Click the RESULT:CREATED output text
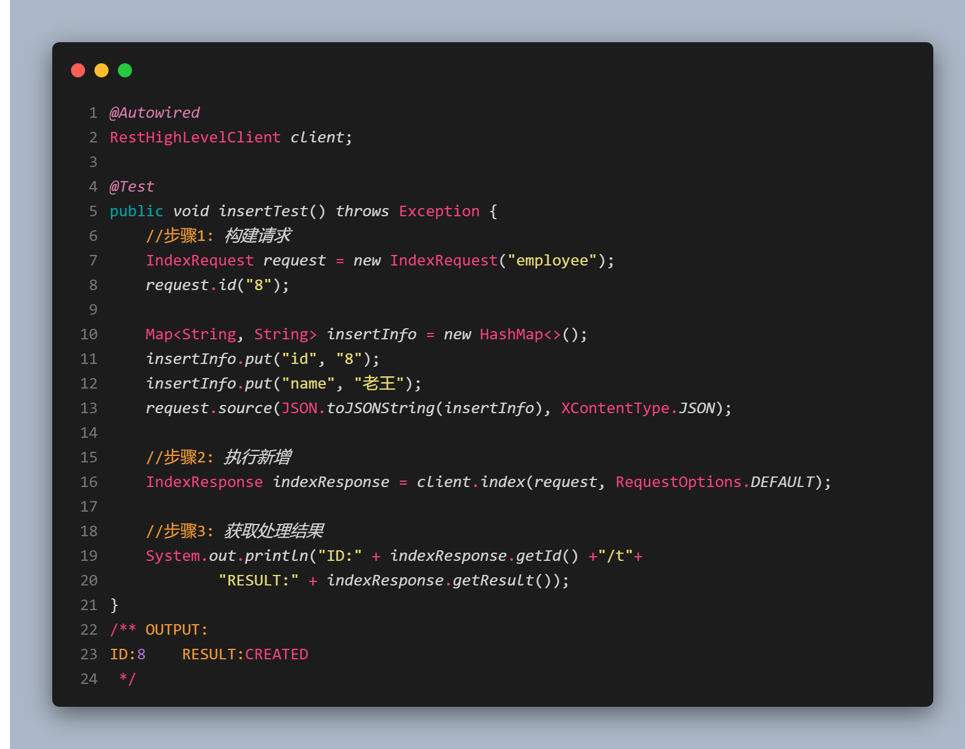Screen dimensions: 965x749 click(x=245, y=654)
